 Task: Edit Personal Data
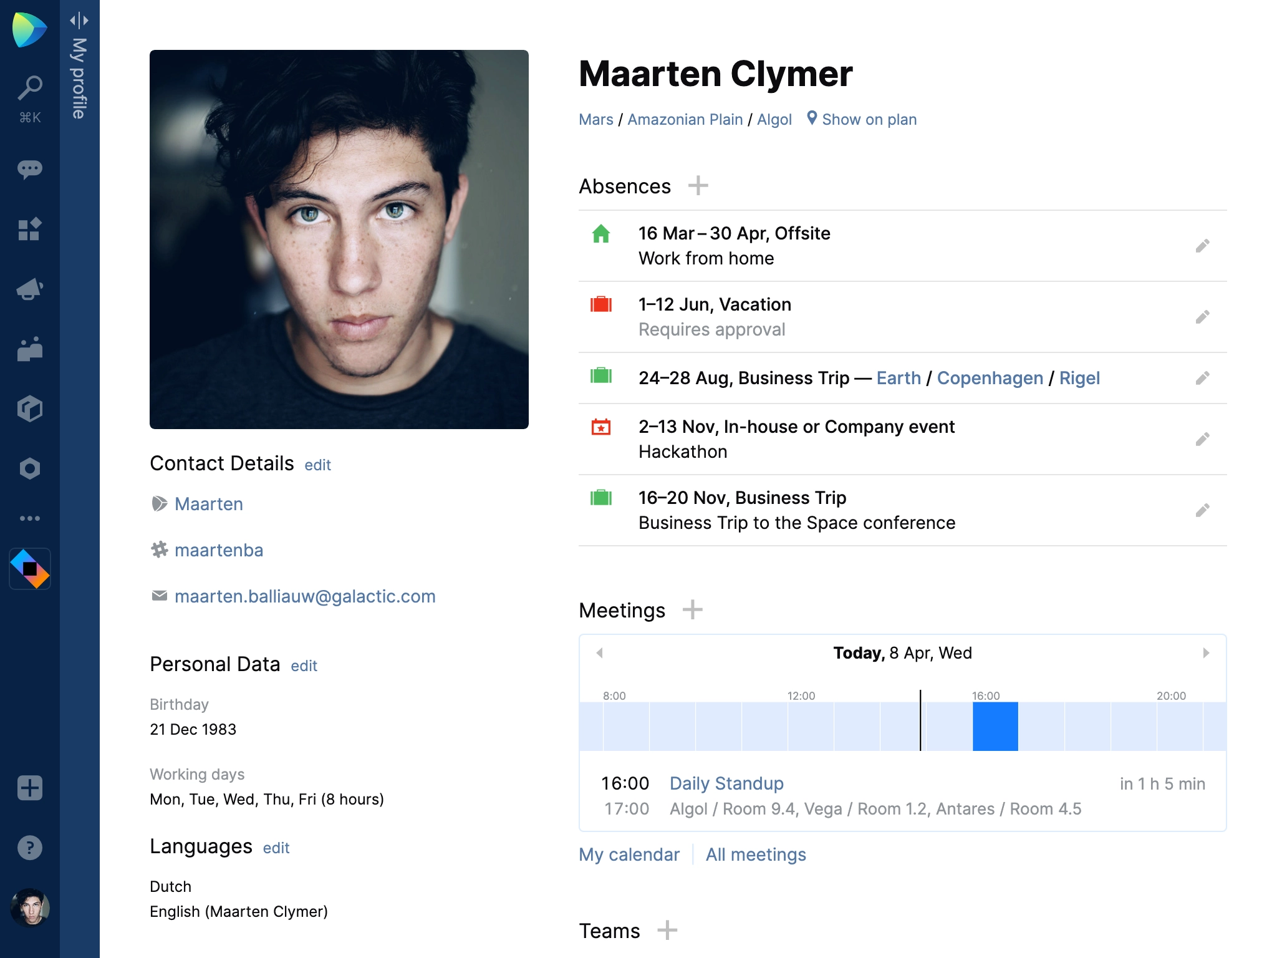[x=304, y=665]
